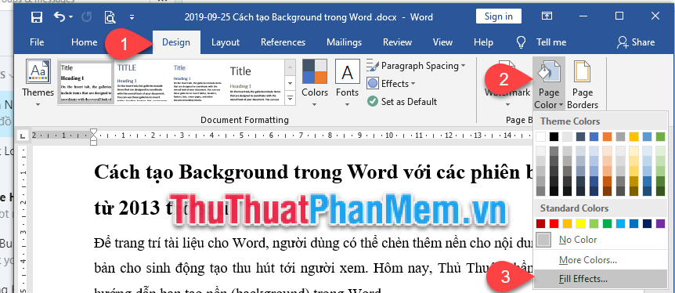Open the Fonts theme button

pos(348,84)
